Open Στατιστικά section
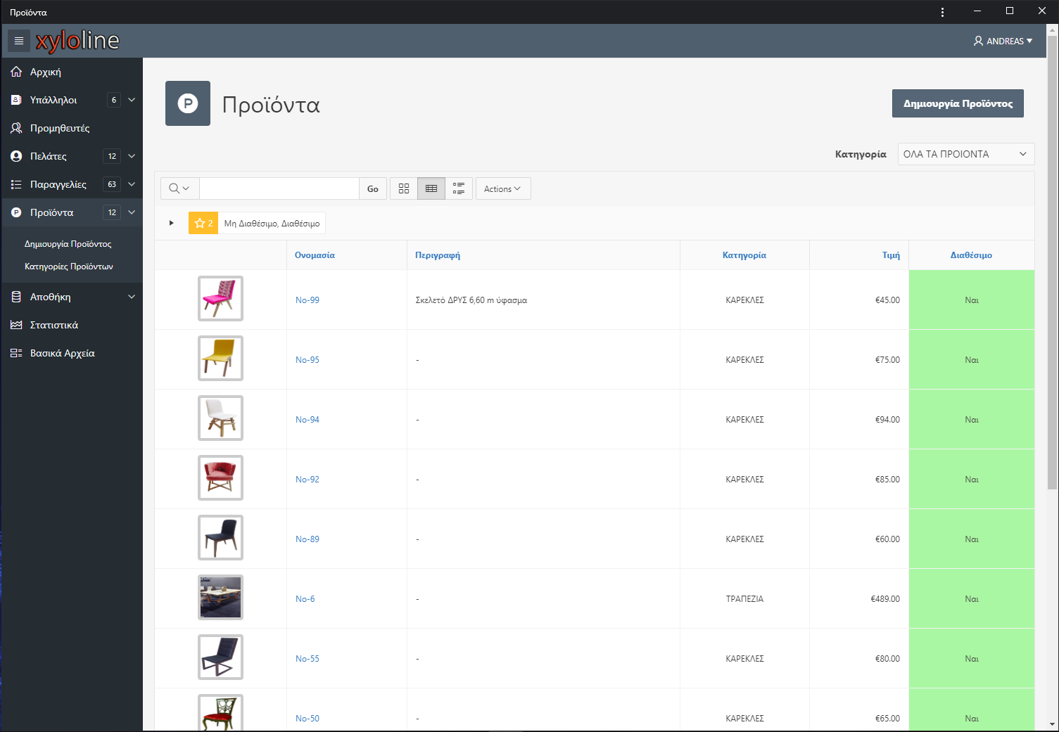The height and width of the screenshot is (732, 1059). coord(54,325)
